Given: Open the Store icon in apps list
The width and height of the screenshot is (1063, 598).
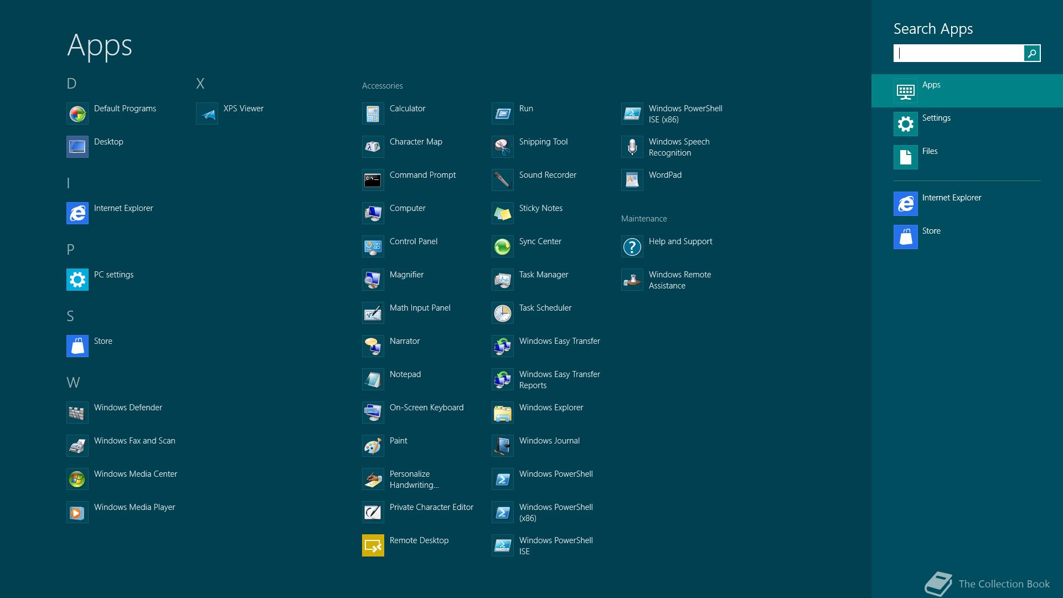Looking at the screenshot, I should (77, 346).
